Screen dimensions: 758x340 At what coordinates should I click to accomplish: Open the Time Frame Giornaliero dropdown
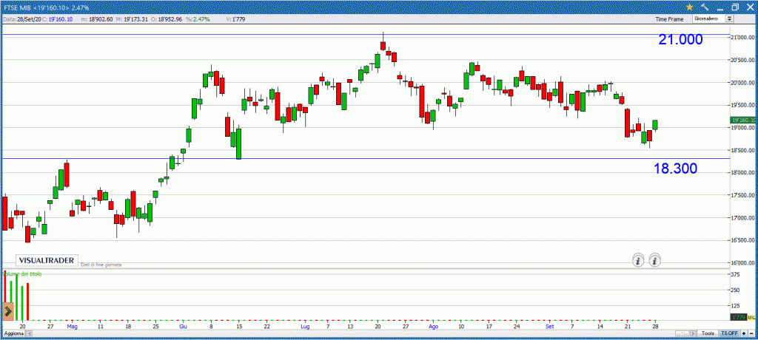coord(713,18)
